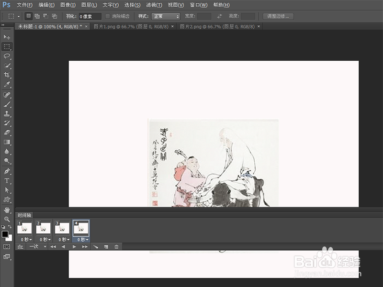The width and height of the screenshot is (383, 287).
Task: Select the Crop tool
Action: pyautogui.click(x=7, y=75)
